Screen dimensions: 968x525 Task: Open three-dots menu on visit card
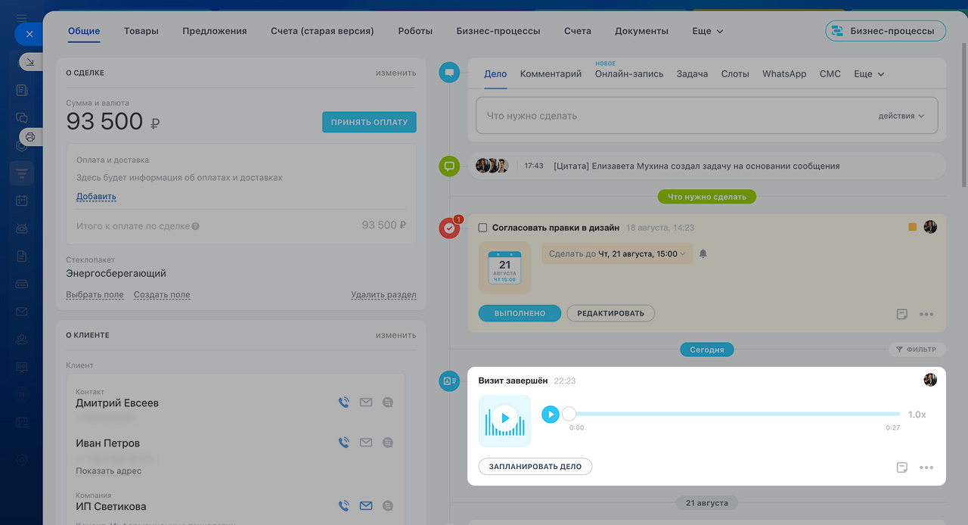click(x=926, y=468)
